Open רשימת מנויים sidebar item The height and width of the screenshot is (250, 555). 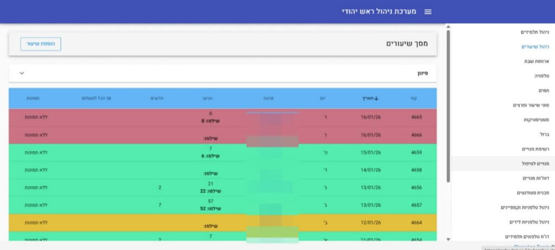(x=535, y=149)
